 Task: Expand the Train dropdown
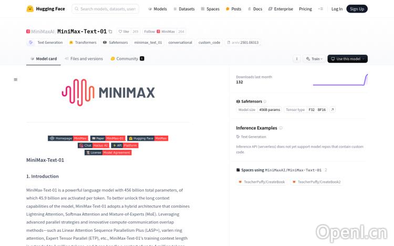point(314,59)
